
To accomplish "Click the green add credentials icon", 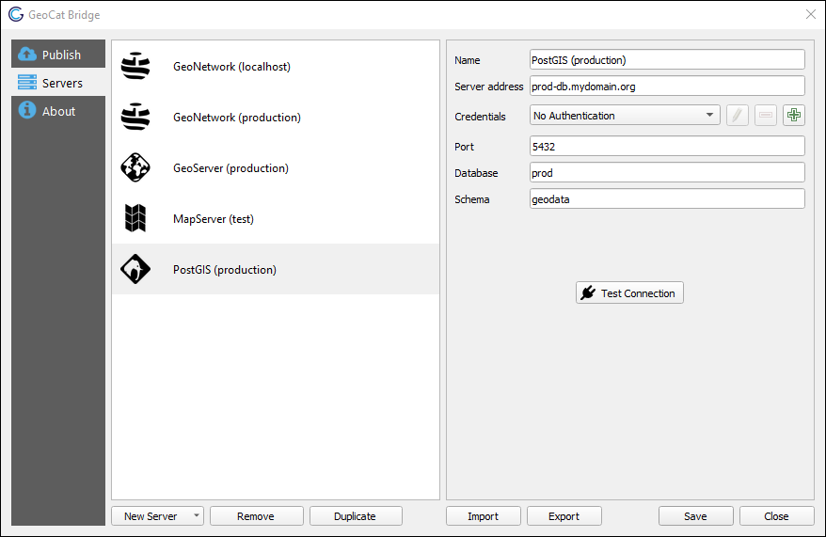I will click(x=794, y=116).
